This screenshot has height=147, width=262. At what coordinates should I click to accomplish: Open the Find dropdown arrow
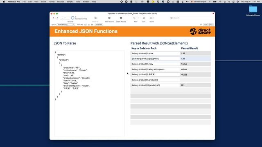pyautogui.click(x=138, y=18)
